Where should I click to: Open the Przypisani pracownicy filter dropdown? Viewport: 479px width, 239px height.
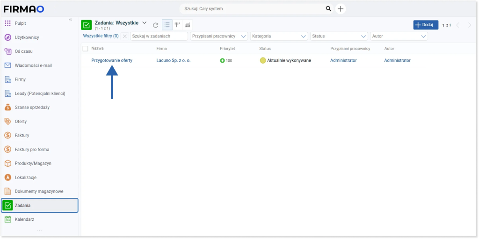(219, 36)
